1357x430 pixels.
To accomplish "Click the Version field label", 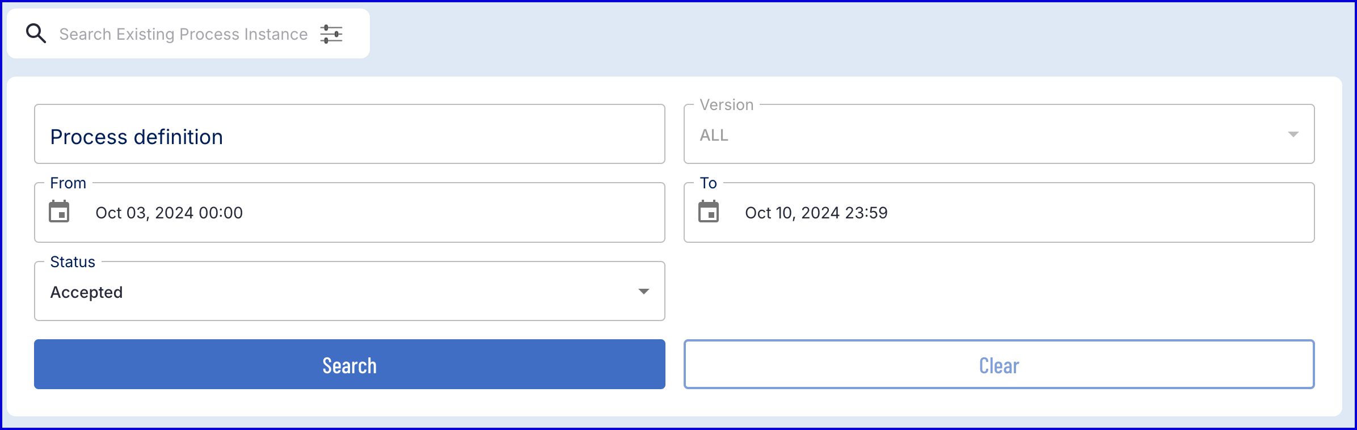I will click(x=726, y=105).
